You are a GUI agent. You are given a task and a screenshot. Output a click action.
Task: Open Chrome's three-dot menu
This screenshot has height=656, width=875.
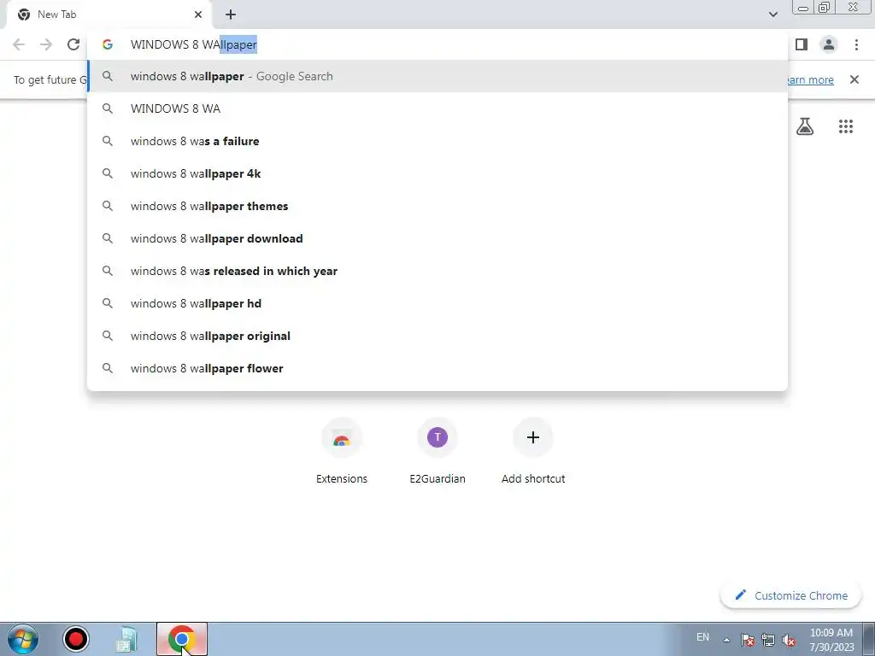(x=856, y=44)
